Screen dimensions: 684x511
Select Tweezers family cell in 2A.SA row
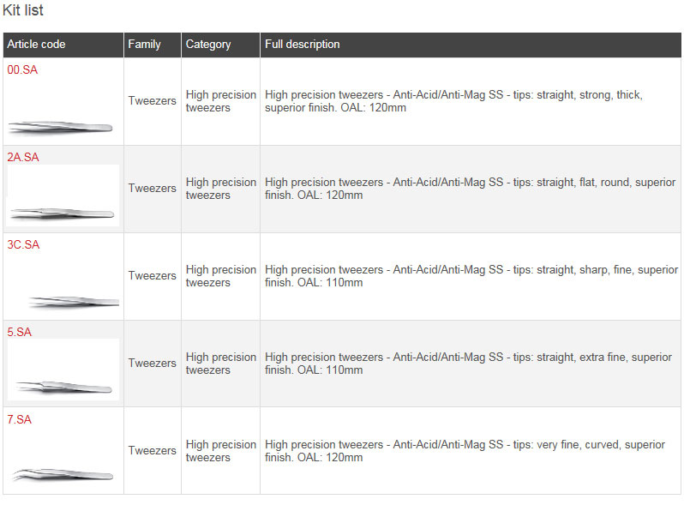click(x=153, y=188)
